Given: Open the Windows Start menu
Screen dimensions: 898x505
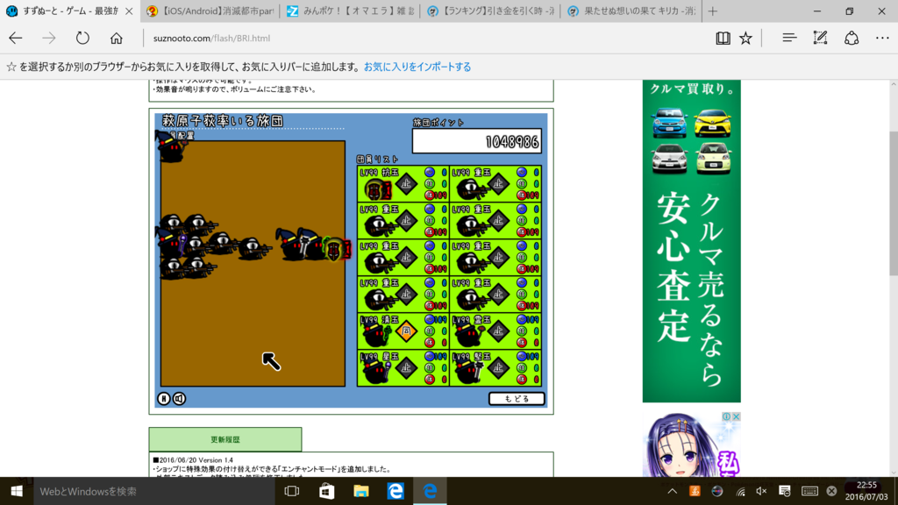Looking at the screenshot, I should pos(17,491).
